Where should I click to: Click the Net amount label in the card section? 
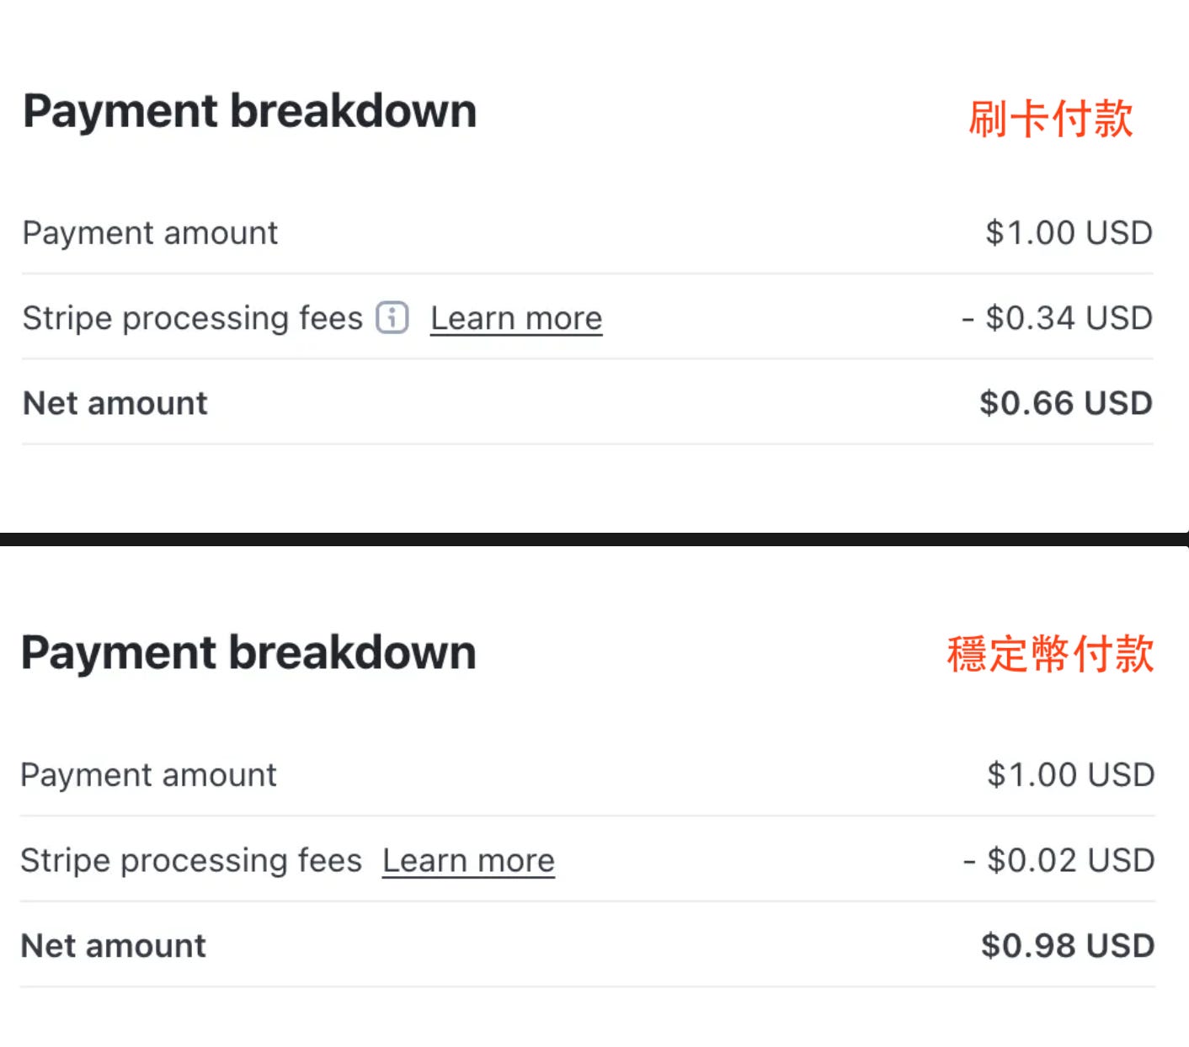tap(114, 402)
